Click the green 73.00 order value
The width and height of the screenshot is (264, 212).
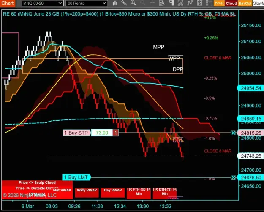click(102, 133)
